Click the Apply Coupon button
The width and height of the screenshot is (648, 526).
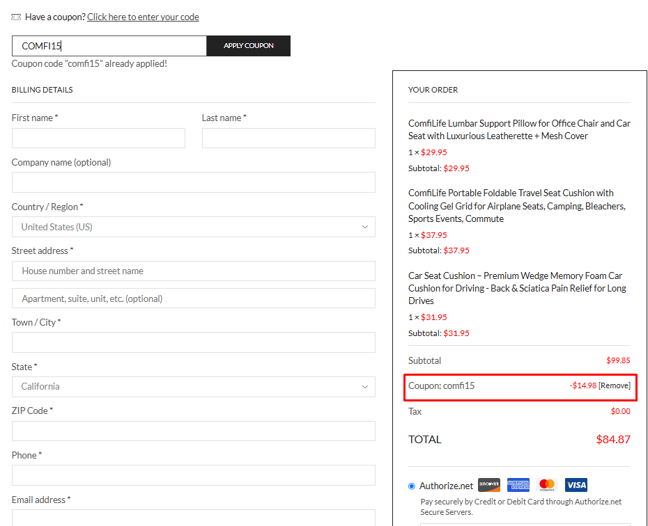248,46
